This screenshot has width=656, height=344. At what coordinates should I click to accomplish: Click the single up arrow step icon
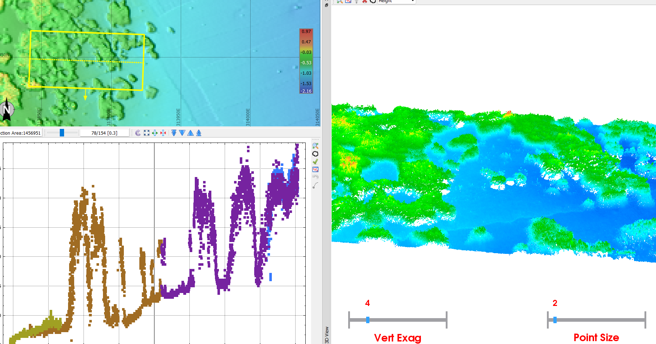[x=190, y=133]
